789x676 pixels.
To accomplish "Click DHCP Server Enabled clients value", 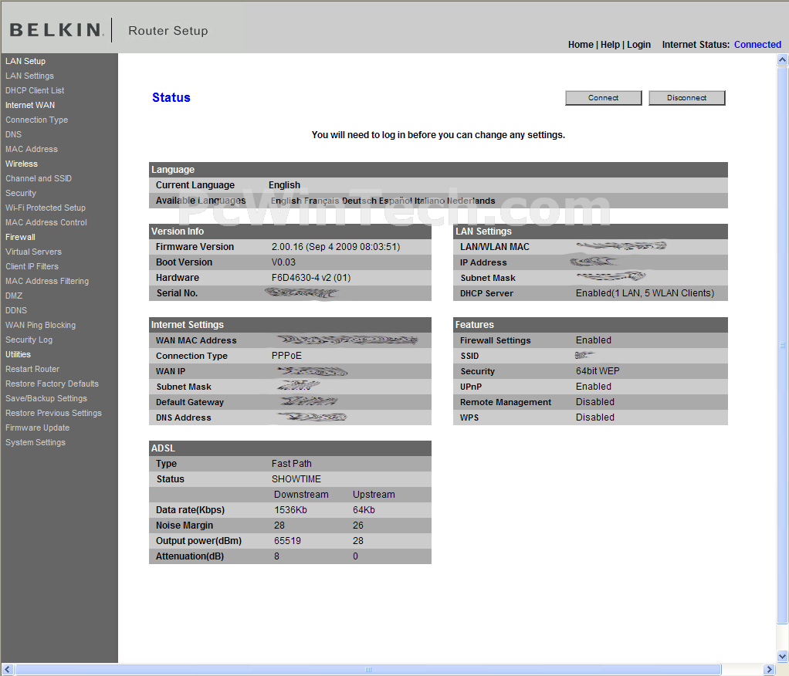I will click(645, 293).
